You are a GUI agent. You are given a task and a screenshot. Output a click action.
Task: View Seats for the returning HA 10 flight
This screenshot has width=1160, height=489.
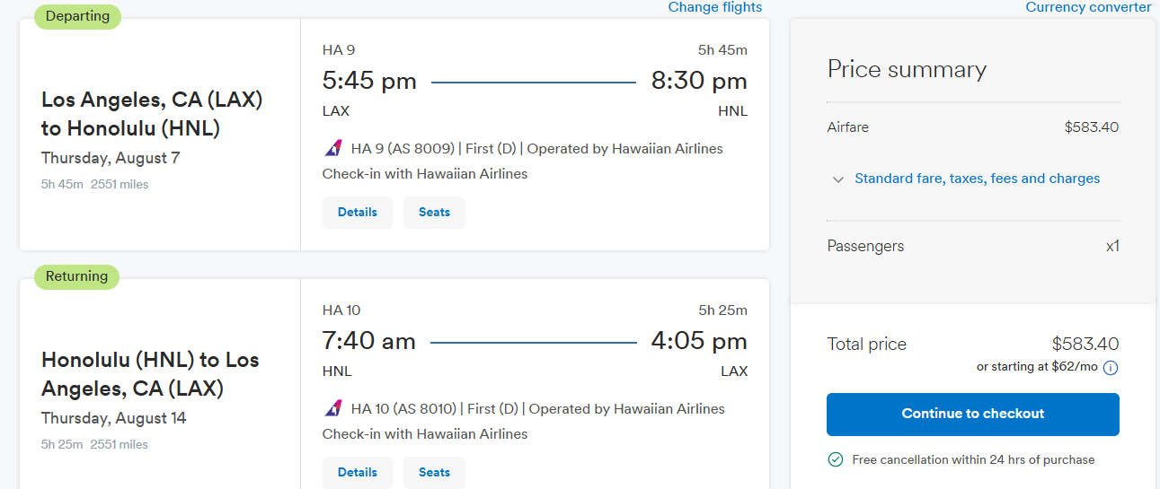coord(434,473)
